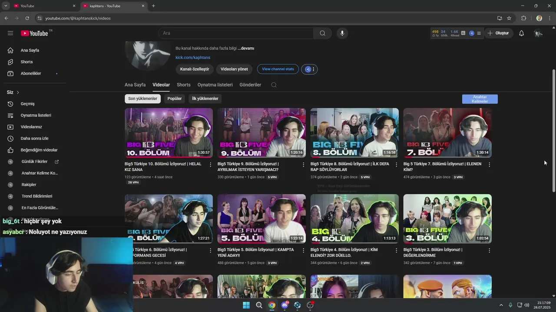Open Windows taskbar search

(259, 305)
